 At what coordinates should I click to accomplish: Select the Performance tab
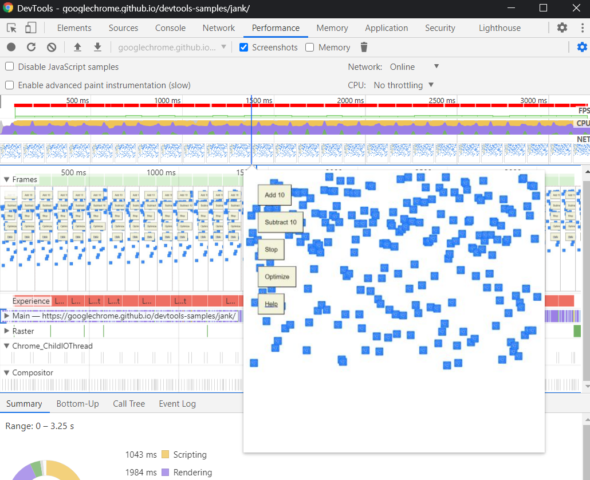click(276, 28)
